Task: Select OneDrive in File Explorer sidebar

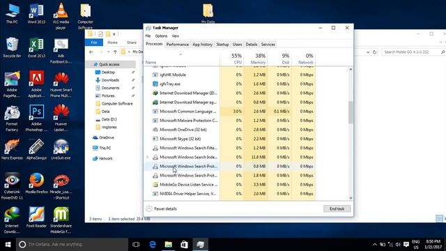Action: tap(107, 137)
